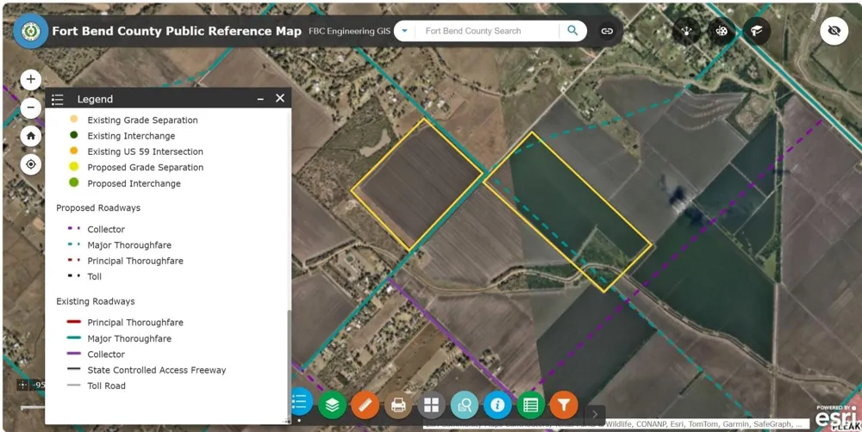Click the Legend panel scrollbar
The width and height of the screenshot is (862, 432).
288,365
